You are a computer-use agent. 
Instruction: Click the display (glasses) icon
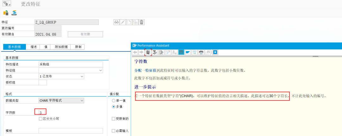click(117, 22)
